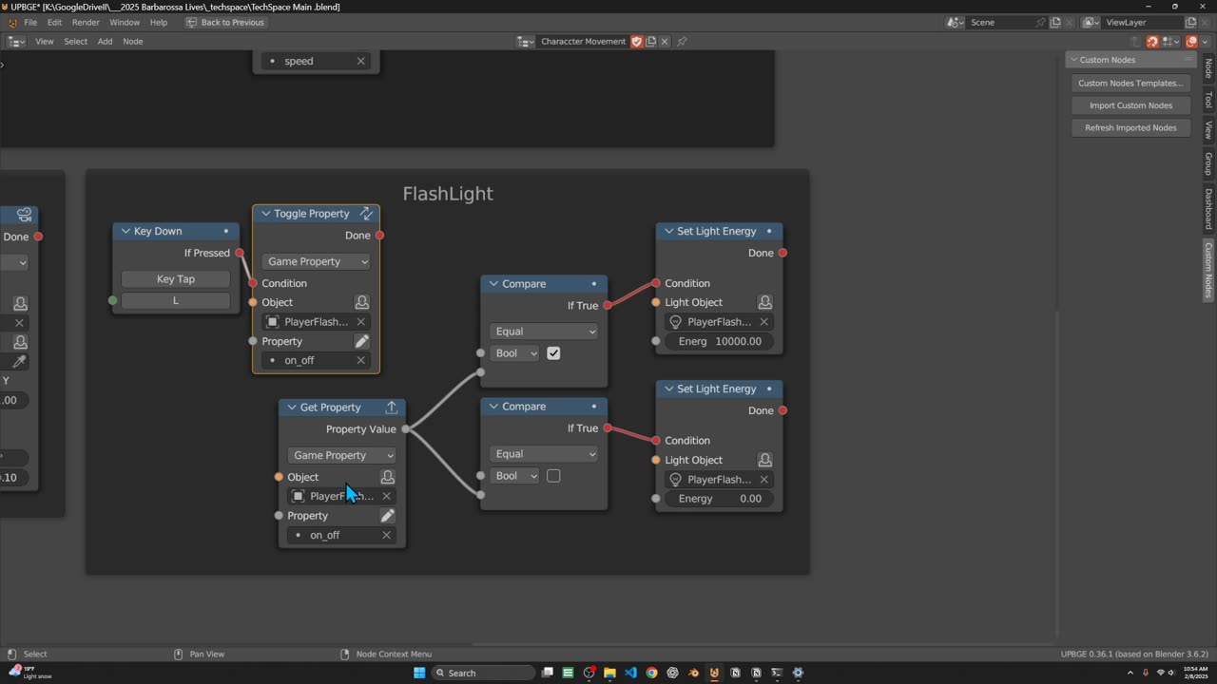Open the Edit menu

(x=54, y=22)
